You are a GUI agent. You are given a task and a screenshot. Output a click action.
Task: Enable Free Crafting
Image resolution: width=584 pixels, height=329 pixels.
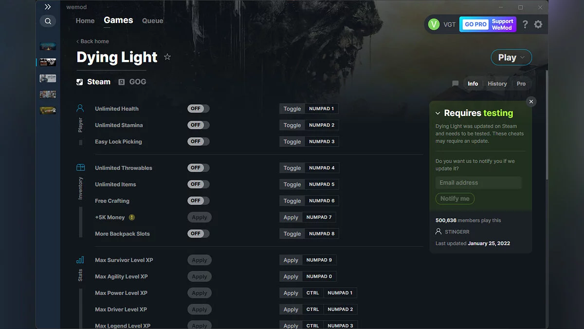198,200
